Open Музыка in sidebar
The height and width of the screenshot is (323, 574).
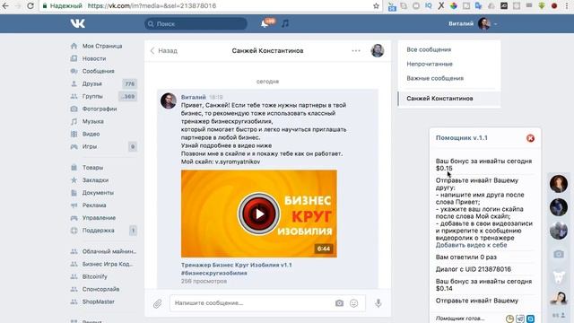(92, 121)
